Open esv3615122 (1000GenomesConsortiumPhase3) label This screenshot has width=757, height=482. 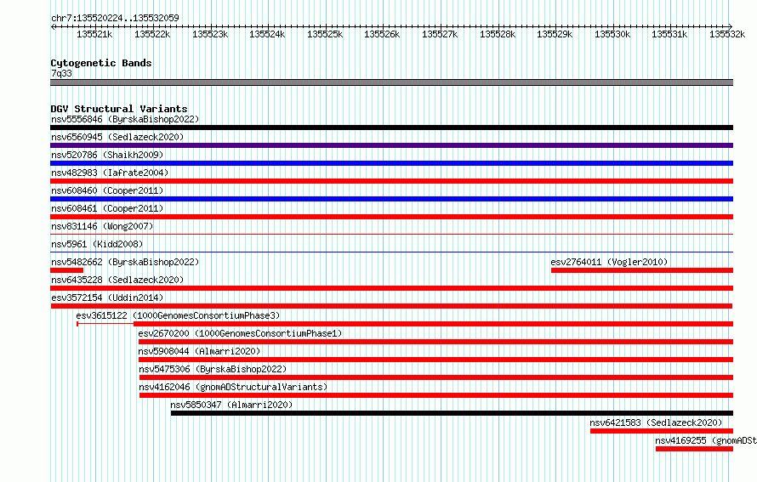[x=178, y=315]
